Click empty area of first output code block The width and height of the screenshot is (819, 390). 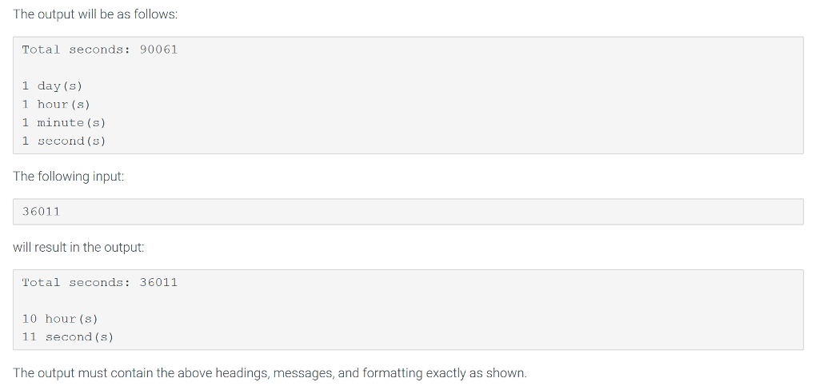coord(470,105)
